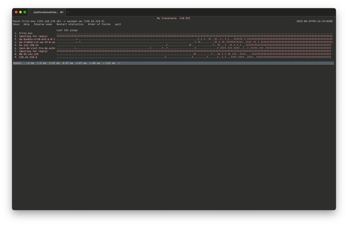348x226 pixels.
Task: Click the > marker after scale legend
Action: [119, 63]
